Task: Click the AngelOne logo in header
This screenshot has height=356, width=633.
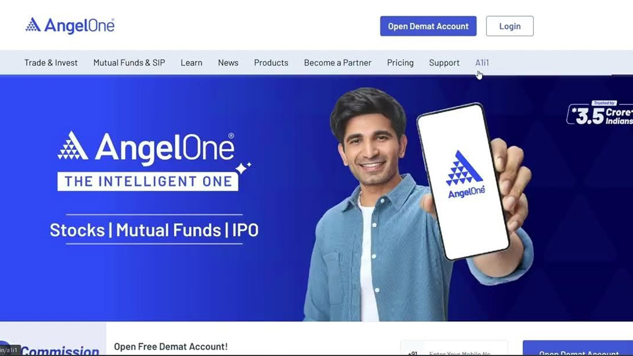Action: (x=70, y=25)
